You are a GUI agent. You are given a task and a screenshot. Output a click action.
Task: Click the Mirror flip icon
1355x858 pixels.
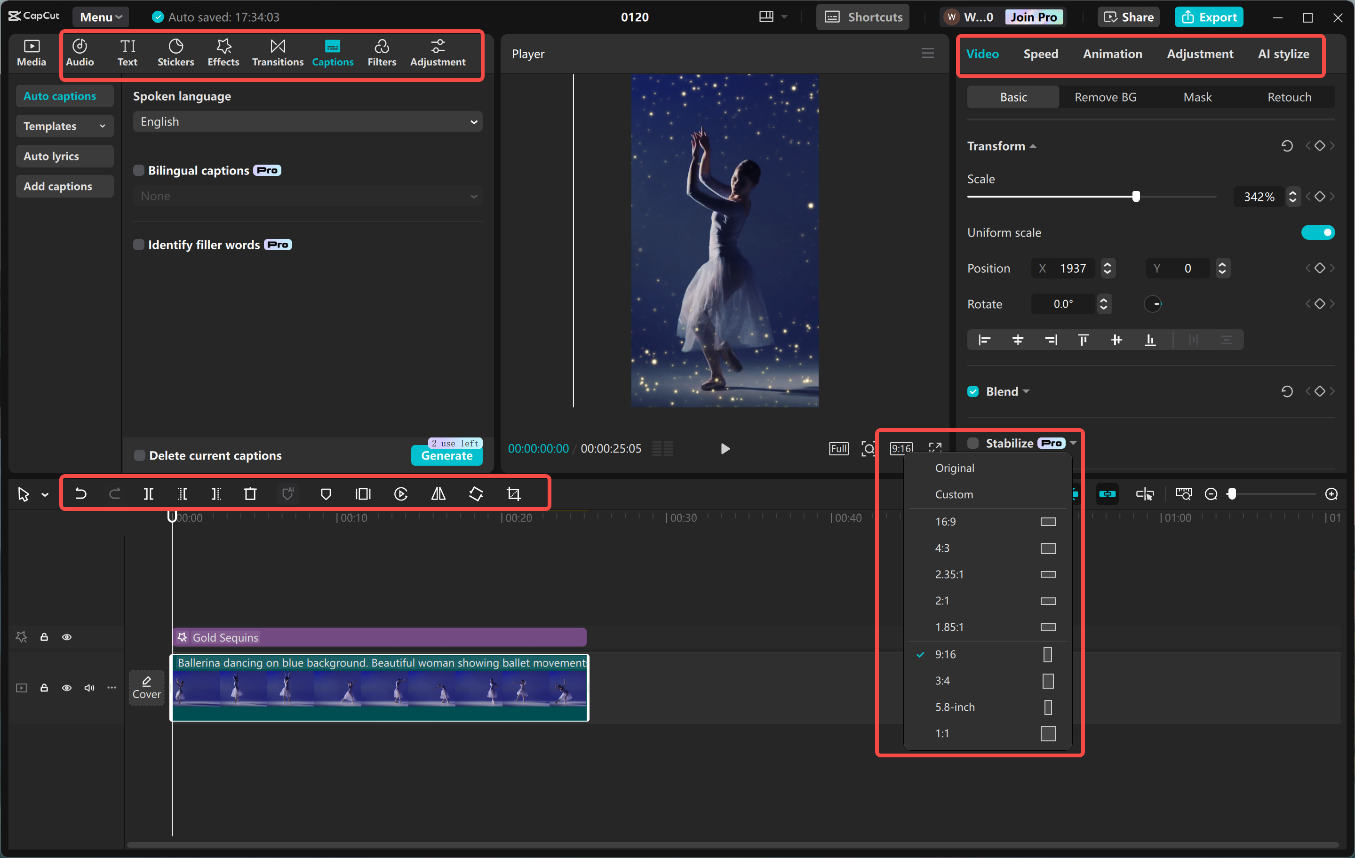tap(438, 494)
